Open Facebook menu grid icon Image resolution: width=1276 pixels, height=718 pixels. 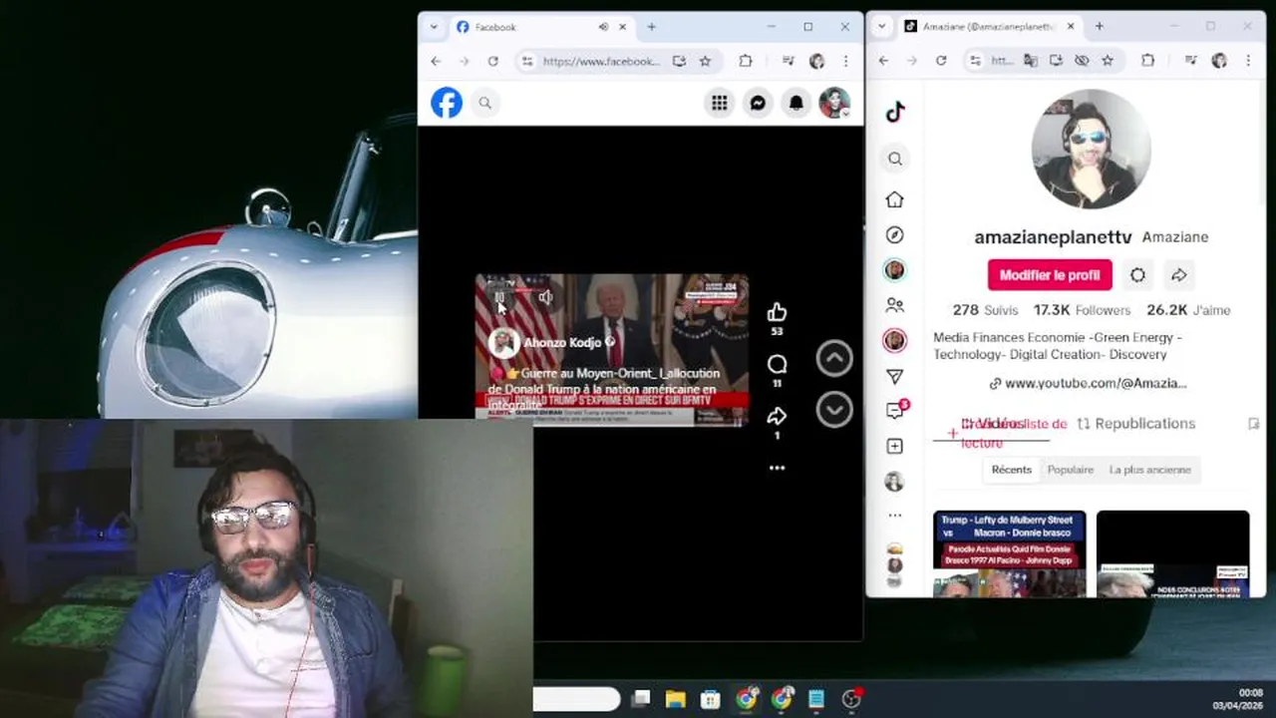coord(719,103)
